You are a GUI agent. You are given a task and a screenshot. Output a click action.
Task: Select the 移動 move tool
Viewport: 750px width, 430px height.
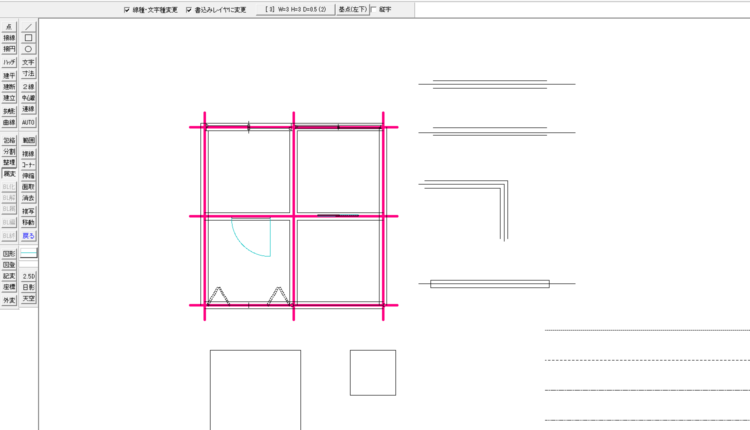click(28, 222)
